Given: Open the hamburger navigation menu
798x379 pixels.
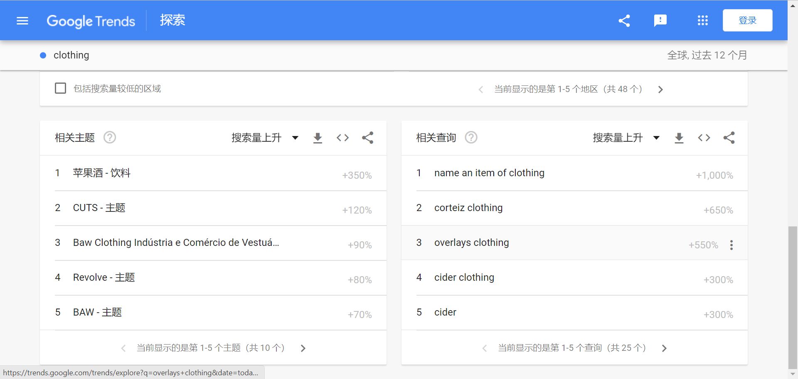Looking at the screenshot, I should (x=22, y=20).
